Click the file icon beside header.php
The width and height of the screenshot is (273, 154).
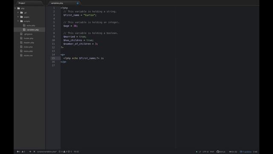(x=21, y=42)
